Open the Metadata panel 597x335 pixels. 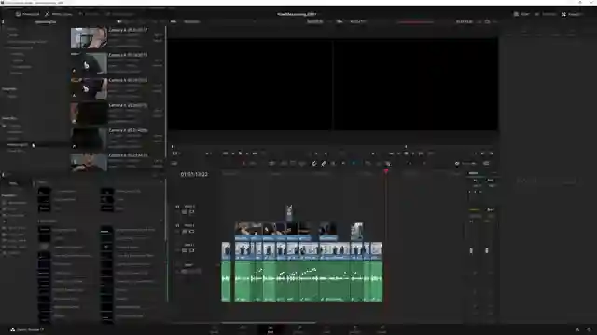point(546,14)
